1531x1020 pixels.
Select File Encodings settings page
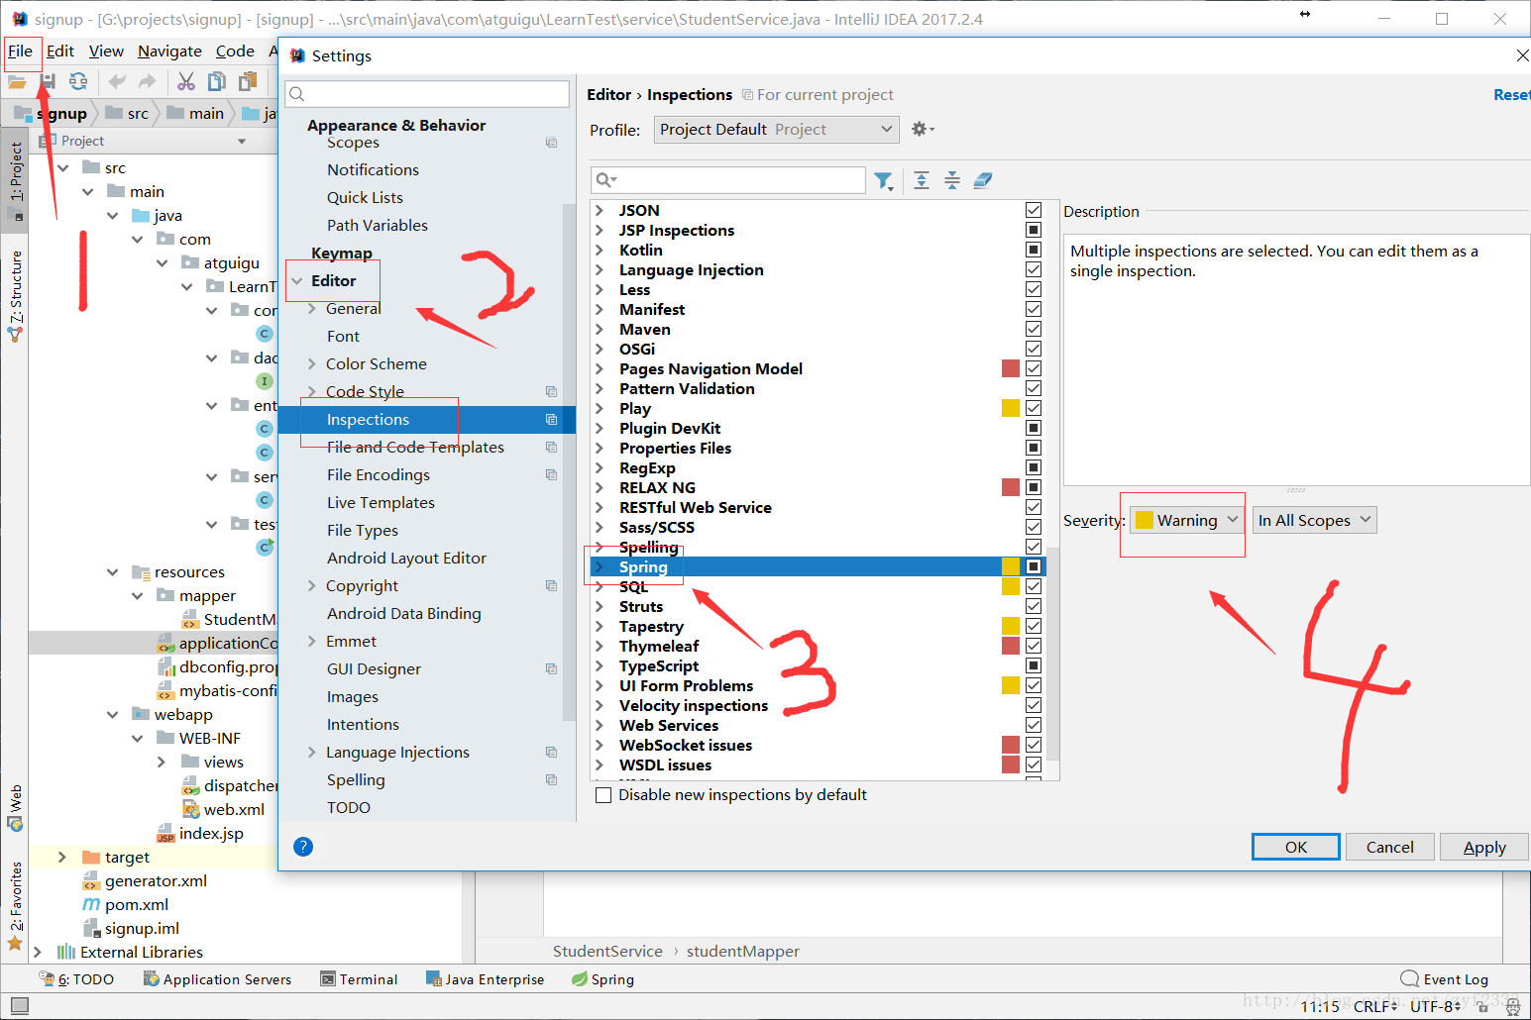[x=379, y=475]
